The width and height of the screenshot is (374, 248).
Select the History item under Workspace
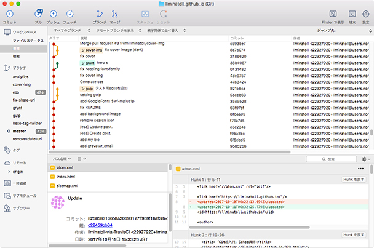[16, 49]
